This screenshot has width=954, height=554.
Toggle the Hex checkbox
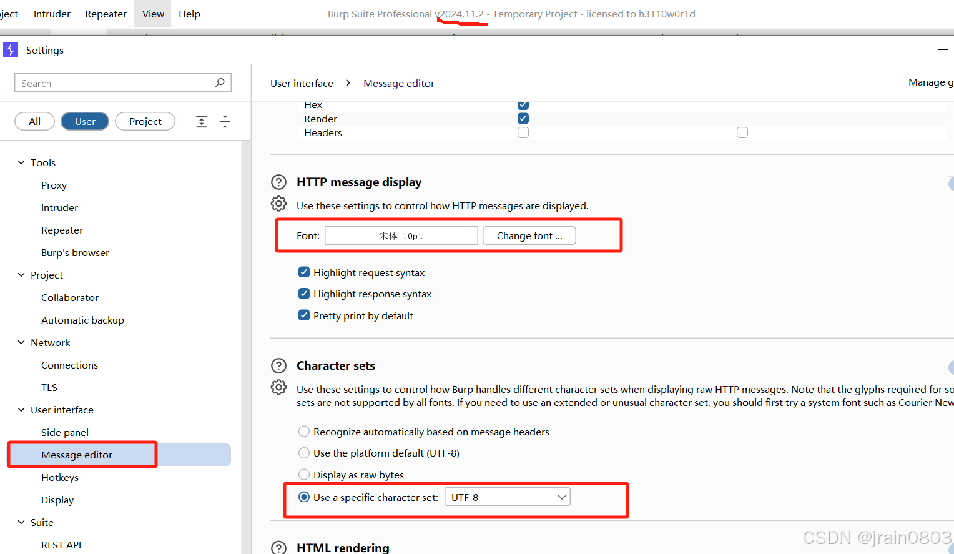(523, 105)
